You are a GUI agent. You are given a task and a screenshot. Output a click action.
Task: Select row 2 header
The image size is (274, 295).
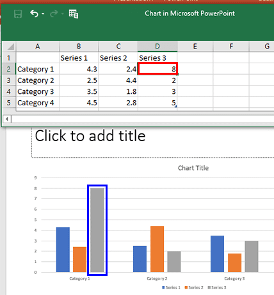[9, 69]
